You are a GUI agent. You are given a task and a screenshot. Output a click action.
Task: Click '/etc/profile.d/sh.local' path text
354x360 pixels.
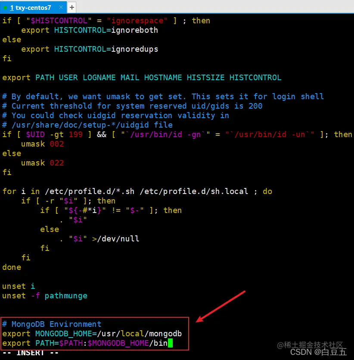point(194,191)
